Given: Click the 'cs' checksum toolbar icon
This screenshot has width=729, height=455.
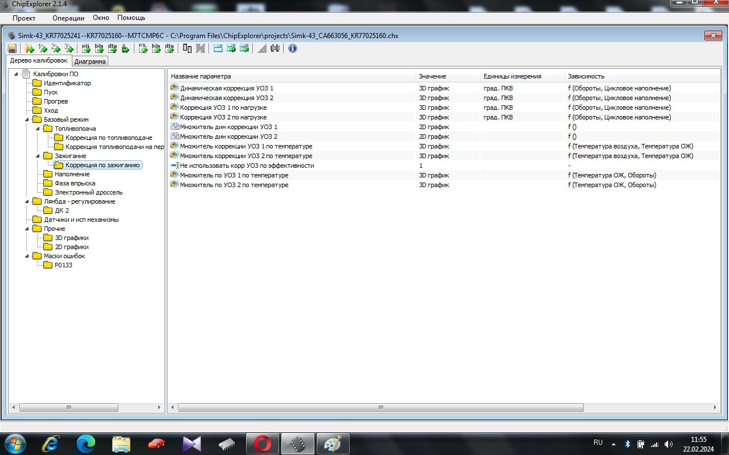Looking at the screenshot, I should [143, 49].
